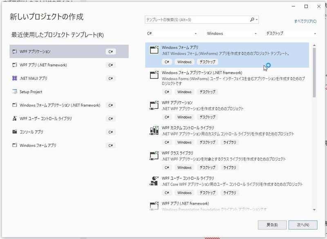Select WPF カスタム コントロール ライブラリ result title
This screenshot has width=327, height=239.
pos(188,128)
